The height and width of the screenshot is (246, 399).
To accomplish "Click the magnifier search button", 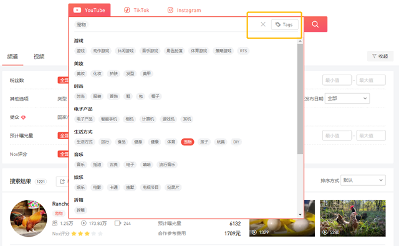I will click(315, 24).
